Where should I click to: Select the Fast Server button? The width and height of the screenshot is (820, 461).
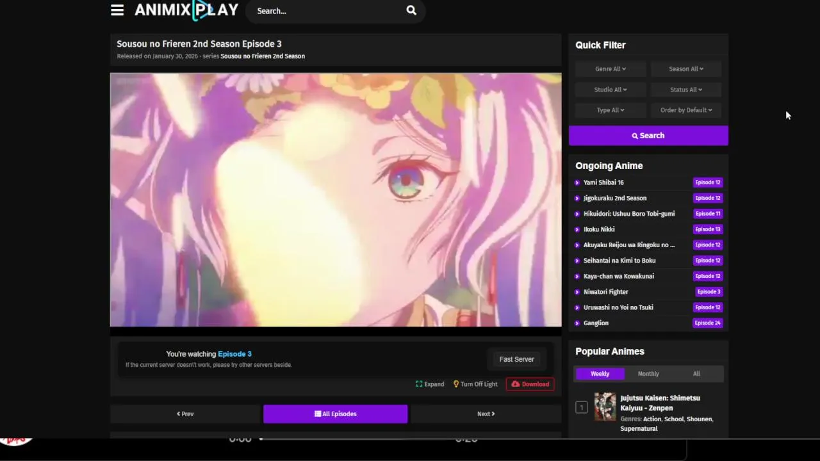pyautogui.click(x=516, y=360)
